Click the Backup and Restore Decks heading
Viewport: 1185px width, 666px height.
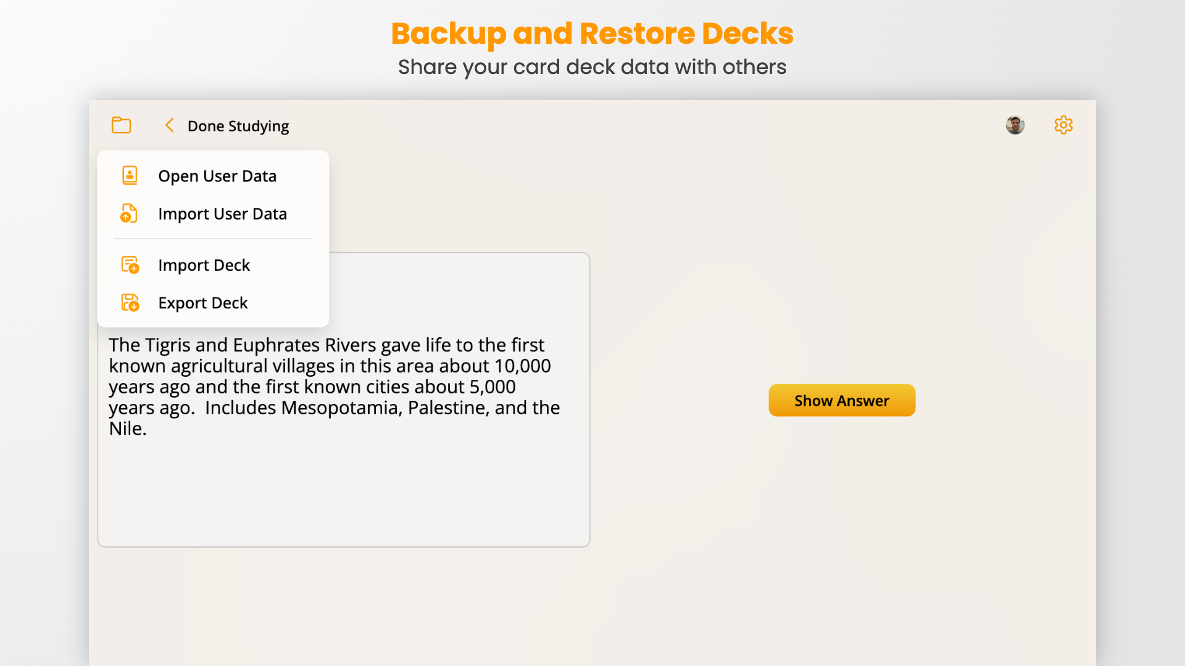(x=592, y=33)
